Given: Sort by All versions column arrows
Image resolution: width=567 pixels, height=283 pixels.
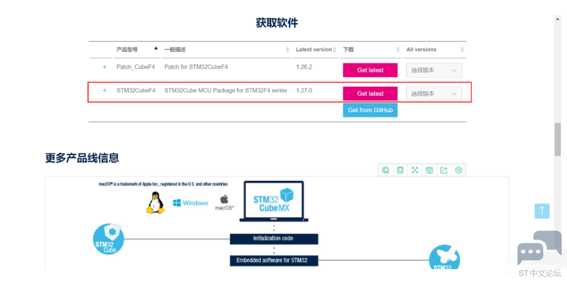Looking at the screenshot, I should tap(462, 50).
